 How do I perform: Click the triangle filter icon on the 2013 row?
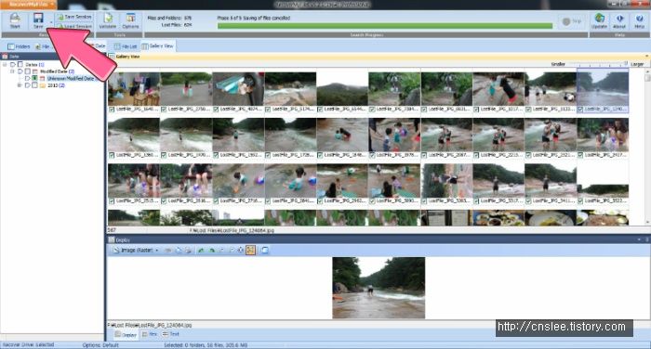27,85
